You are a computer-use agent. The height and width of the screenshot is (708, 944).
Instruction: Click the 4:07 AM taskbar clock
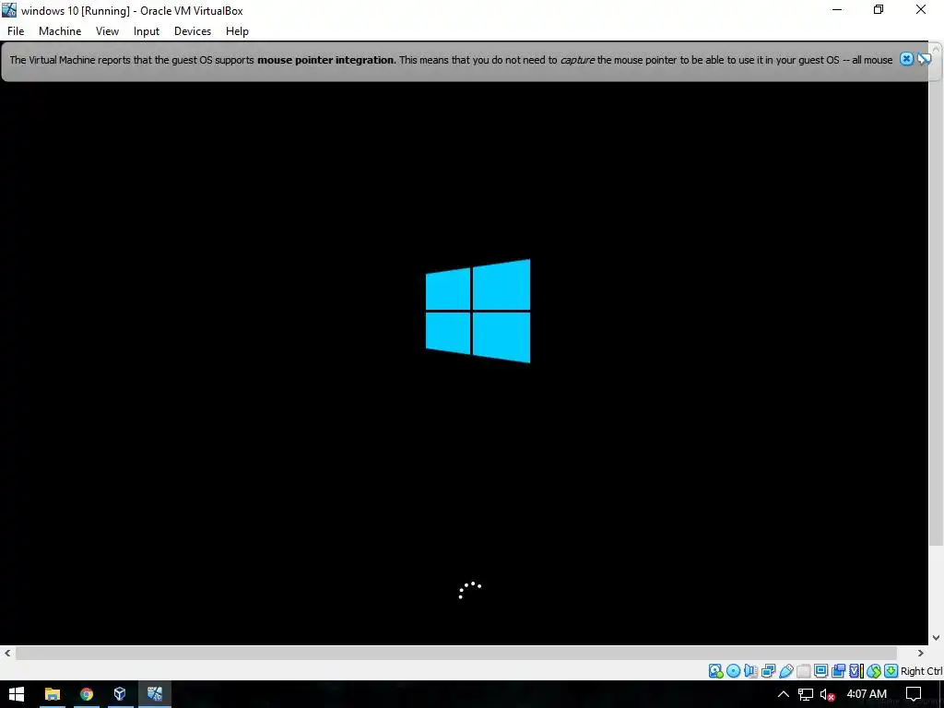867,694
